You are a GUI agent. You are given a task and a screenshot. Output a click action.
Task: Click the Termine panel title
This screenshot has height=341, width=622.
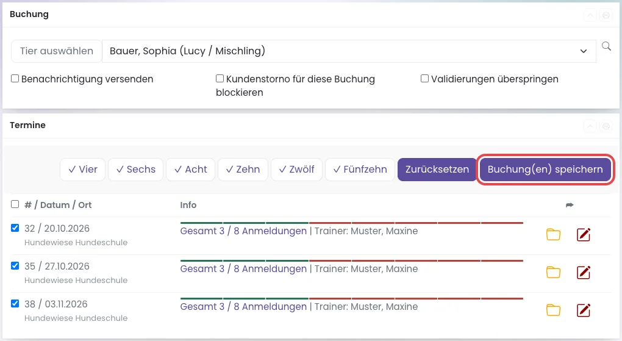pos(28,125)
